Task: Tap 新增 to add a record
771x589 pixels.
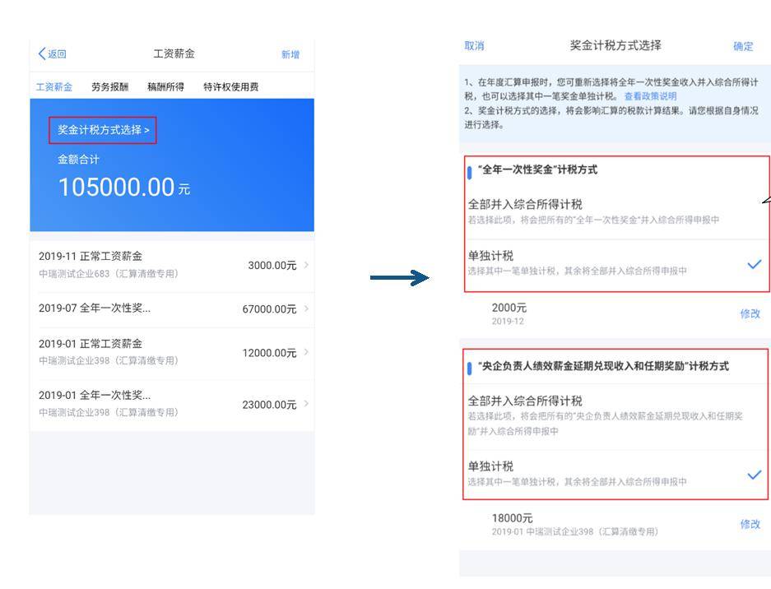Action: [290, 53]
